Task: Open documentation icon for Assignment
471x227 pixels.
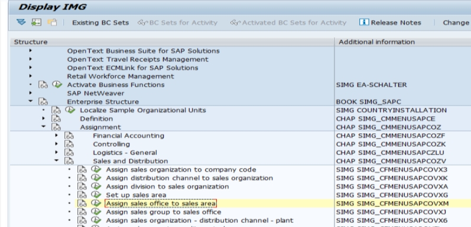Action: point(56,127)
